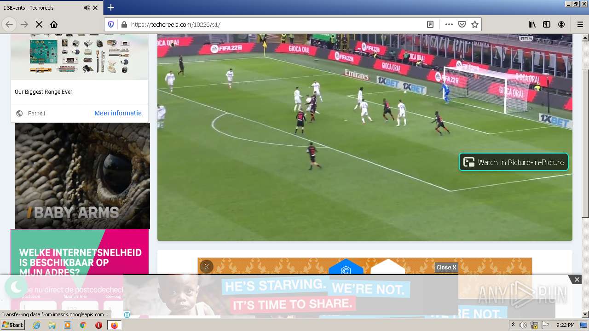Open the Library panel
This screenshot has height=331, width=589.
click(532, 24)
